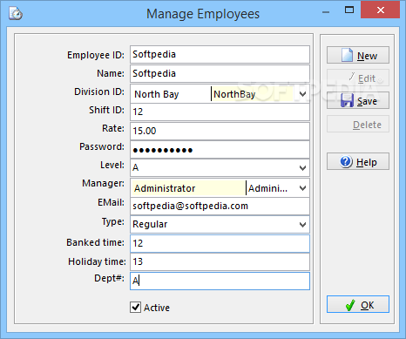Click the Dept# input field
The width and height of the screenshot is (406, 339).
[220, 281]
